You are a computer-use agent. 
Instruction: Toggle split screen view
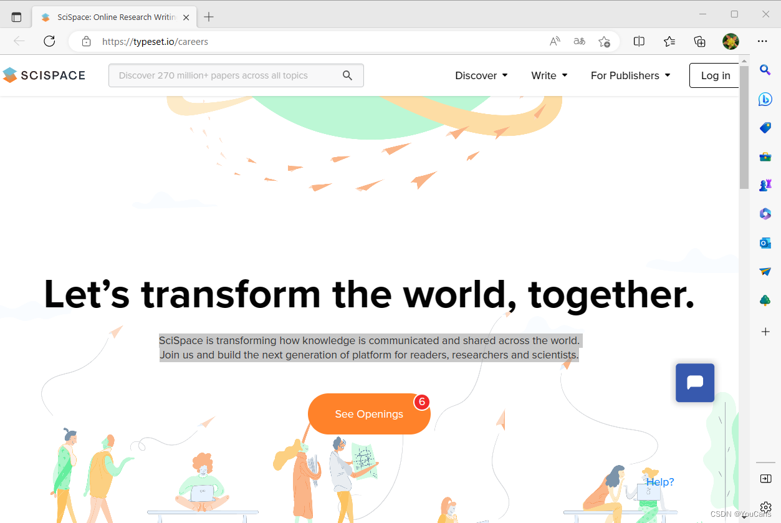(x=639, y=41)
